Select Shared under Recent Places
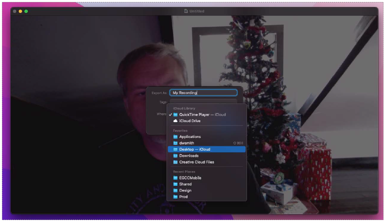 click(185, 184)
